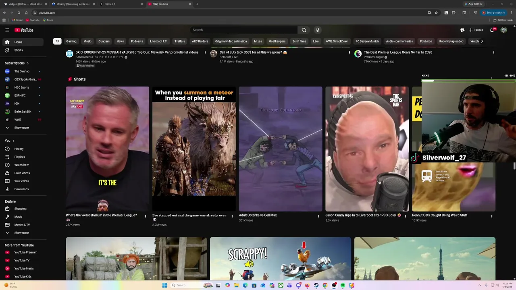This screenshot has height=290, width=516.
Task: Open Windows Start menu
Action: [164, 285]
